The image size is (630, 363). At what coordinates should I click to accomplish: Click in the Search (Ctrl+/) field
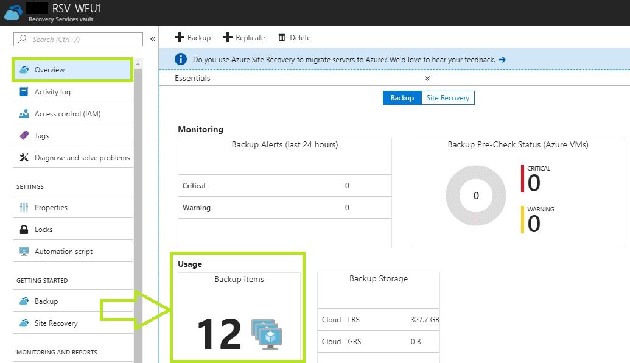(78, 39)
